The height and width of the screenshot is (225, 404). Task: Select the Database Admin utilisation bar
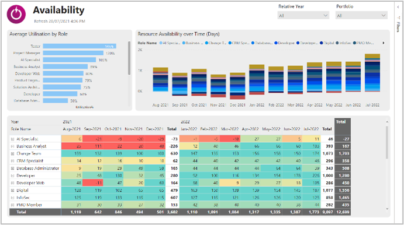point(56,101)
